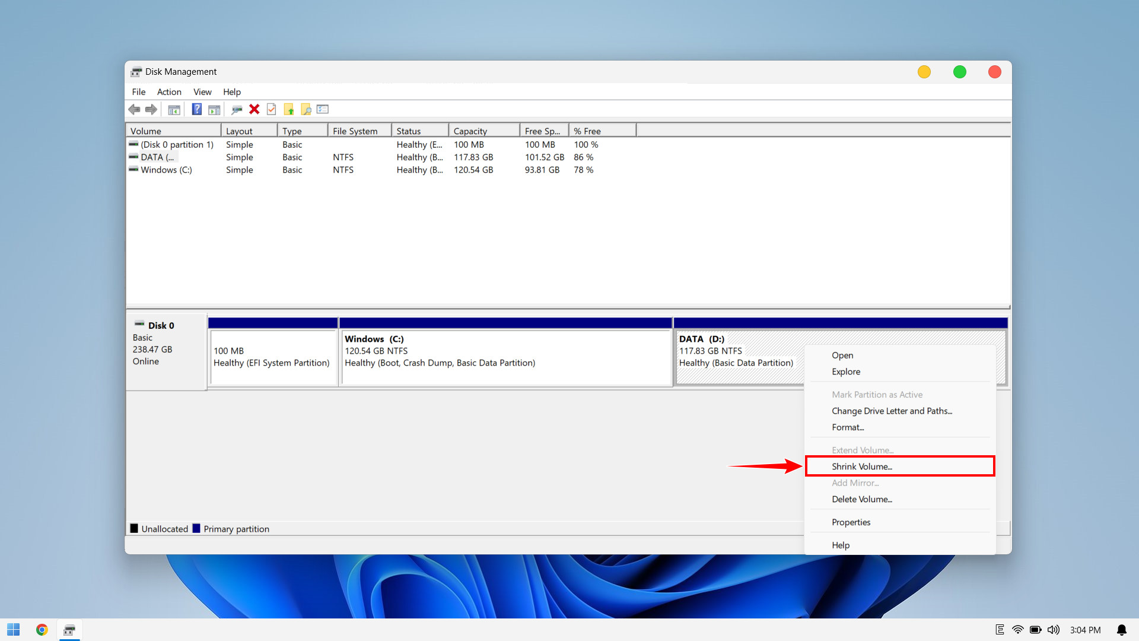Click the red X delete toolbar icon

(254, 109)
